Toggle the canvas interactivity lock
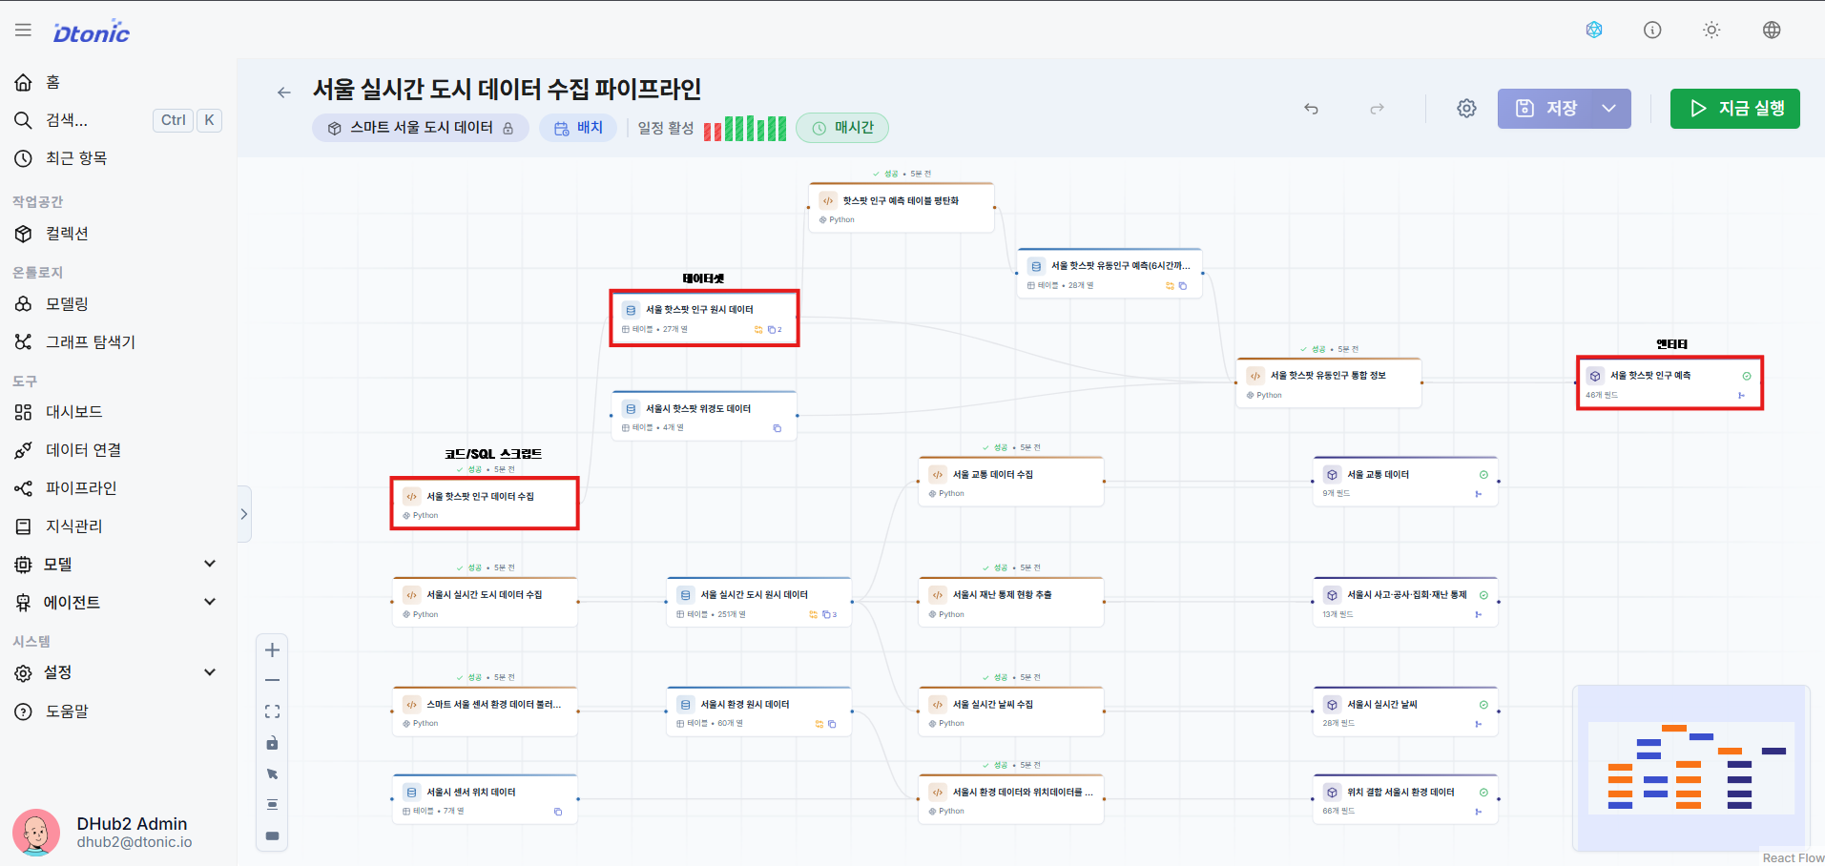Viewport: 1825px width, 866px height. point(272,743)
